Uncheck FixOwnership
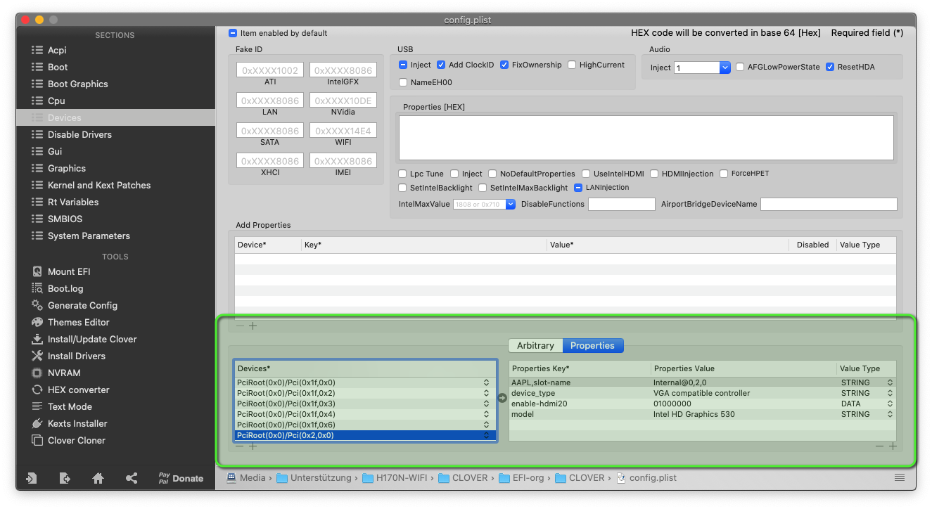Image resolution: width=932 pixels, height=509 pixels. 504,65
